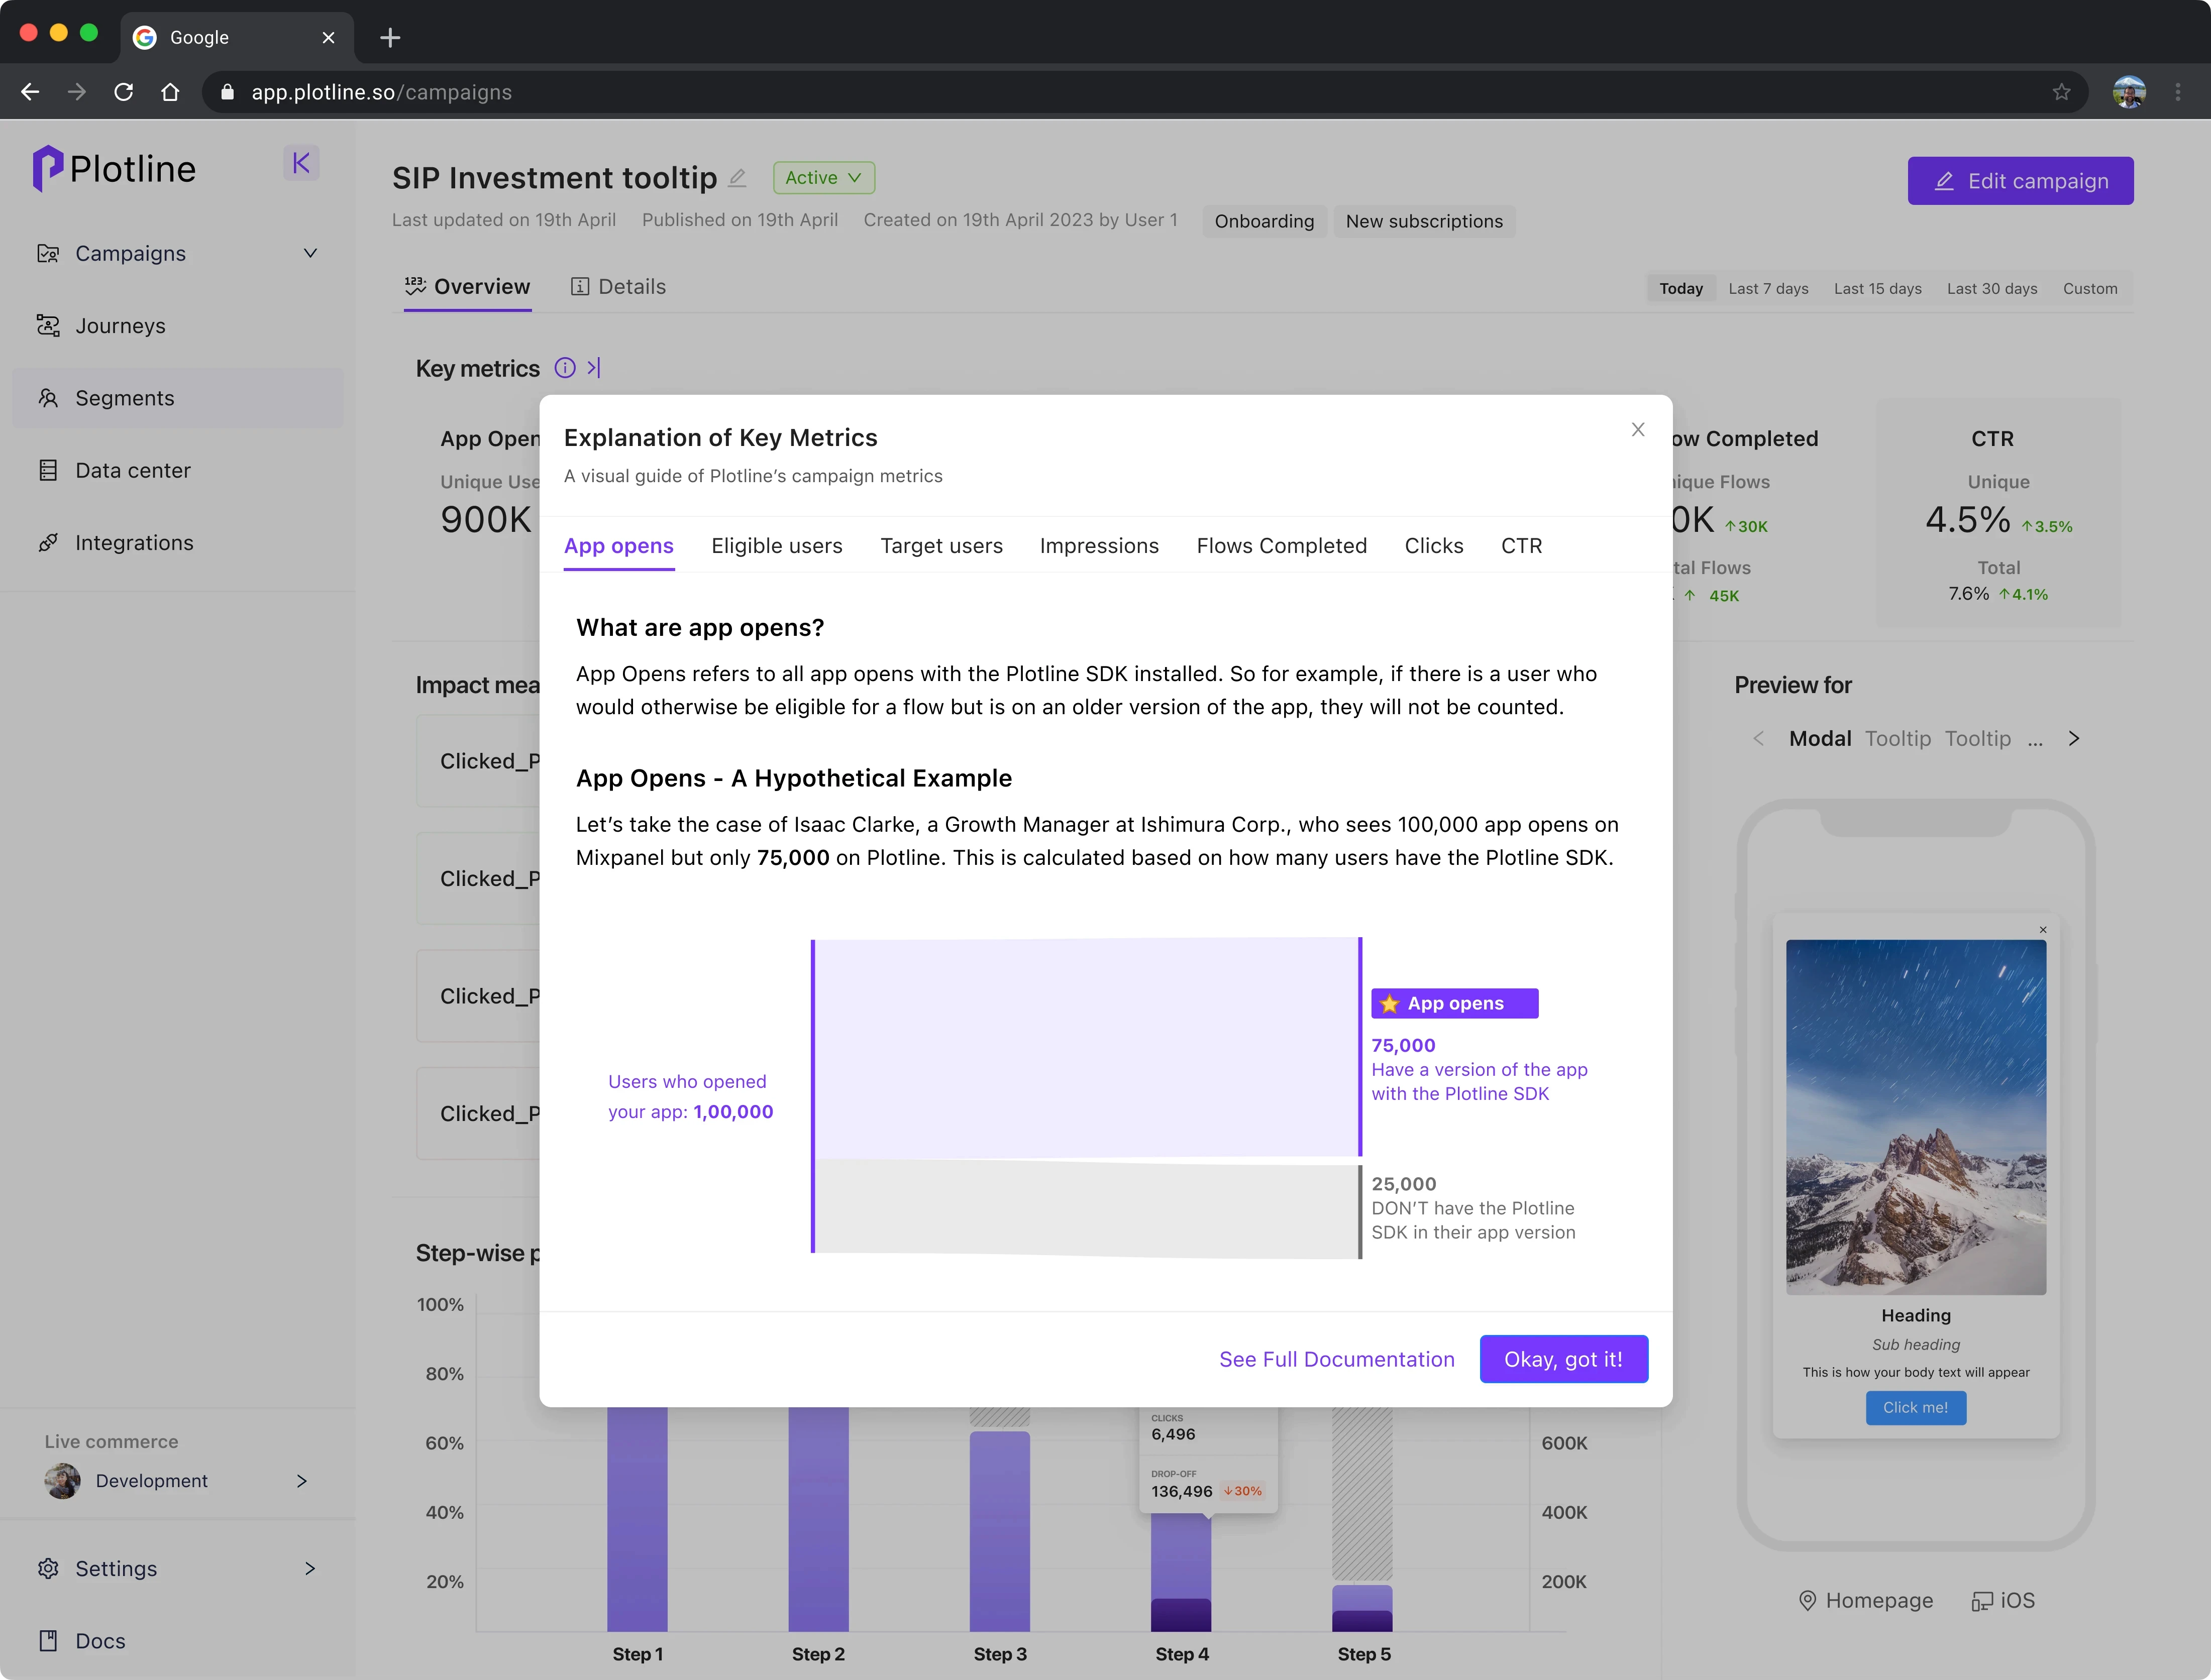Open the See Full Documentation link
The image size is (2211, 1680).
point(1336,1359)
